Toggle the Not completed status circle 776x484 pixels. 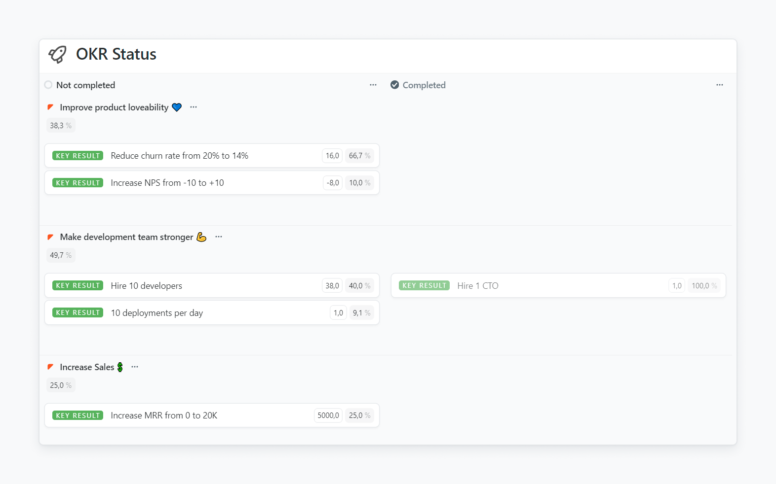(x=48, y=85)
